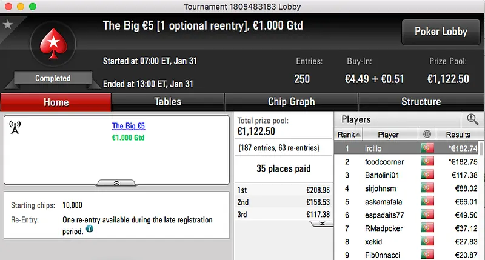Image resolution: width=485 pixels, height=260 pixels.
Task: Select player foodcoorner in the list
Action: pyautogui.click(x=384, y=162)
